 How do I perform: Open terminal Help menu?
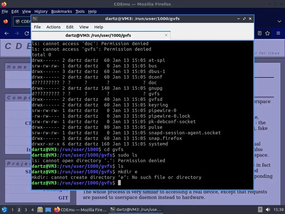[x=99, y=27]
